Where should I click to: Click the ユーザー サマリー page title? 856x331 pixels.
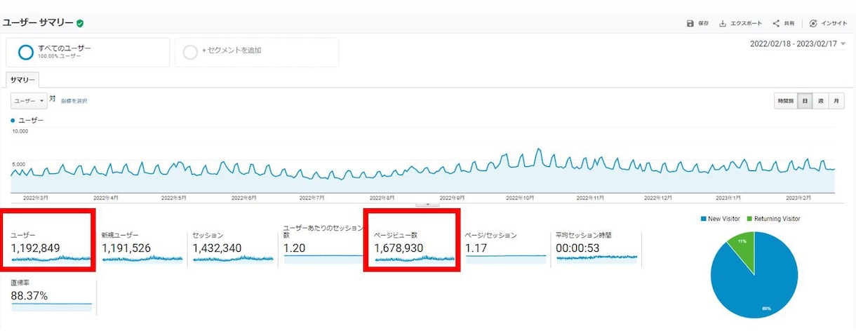[39, 23]
